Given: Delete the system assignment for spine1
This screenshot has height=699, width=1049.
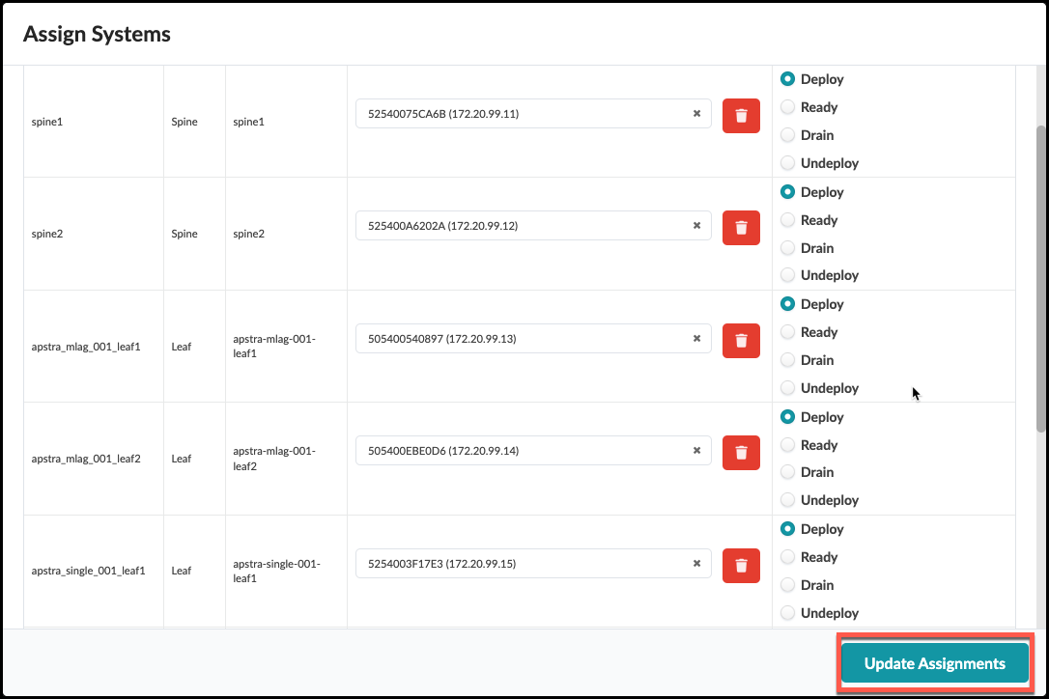Looking at the screenshot, I should coord(741,115).
